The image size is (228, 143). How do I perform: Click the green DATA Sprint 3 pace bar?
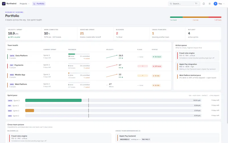[53, 100]
